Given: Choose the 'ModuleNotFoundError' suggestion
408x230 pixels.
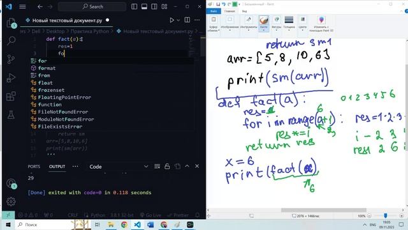Looking at the screenshot, I should (112, 119).
